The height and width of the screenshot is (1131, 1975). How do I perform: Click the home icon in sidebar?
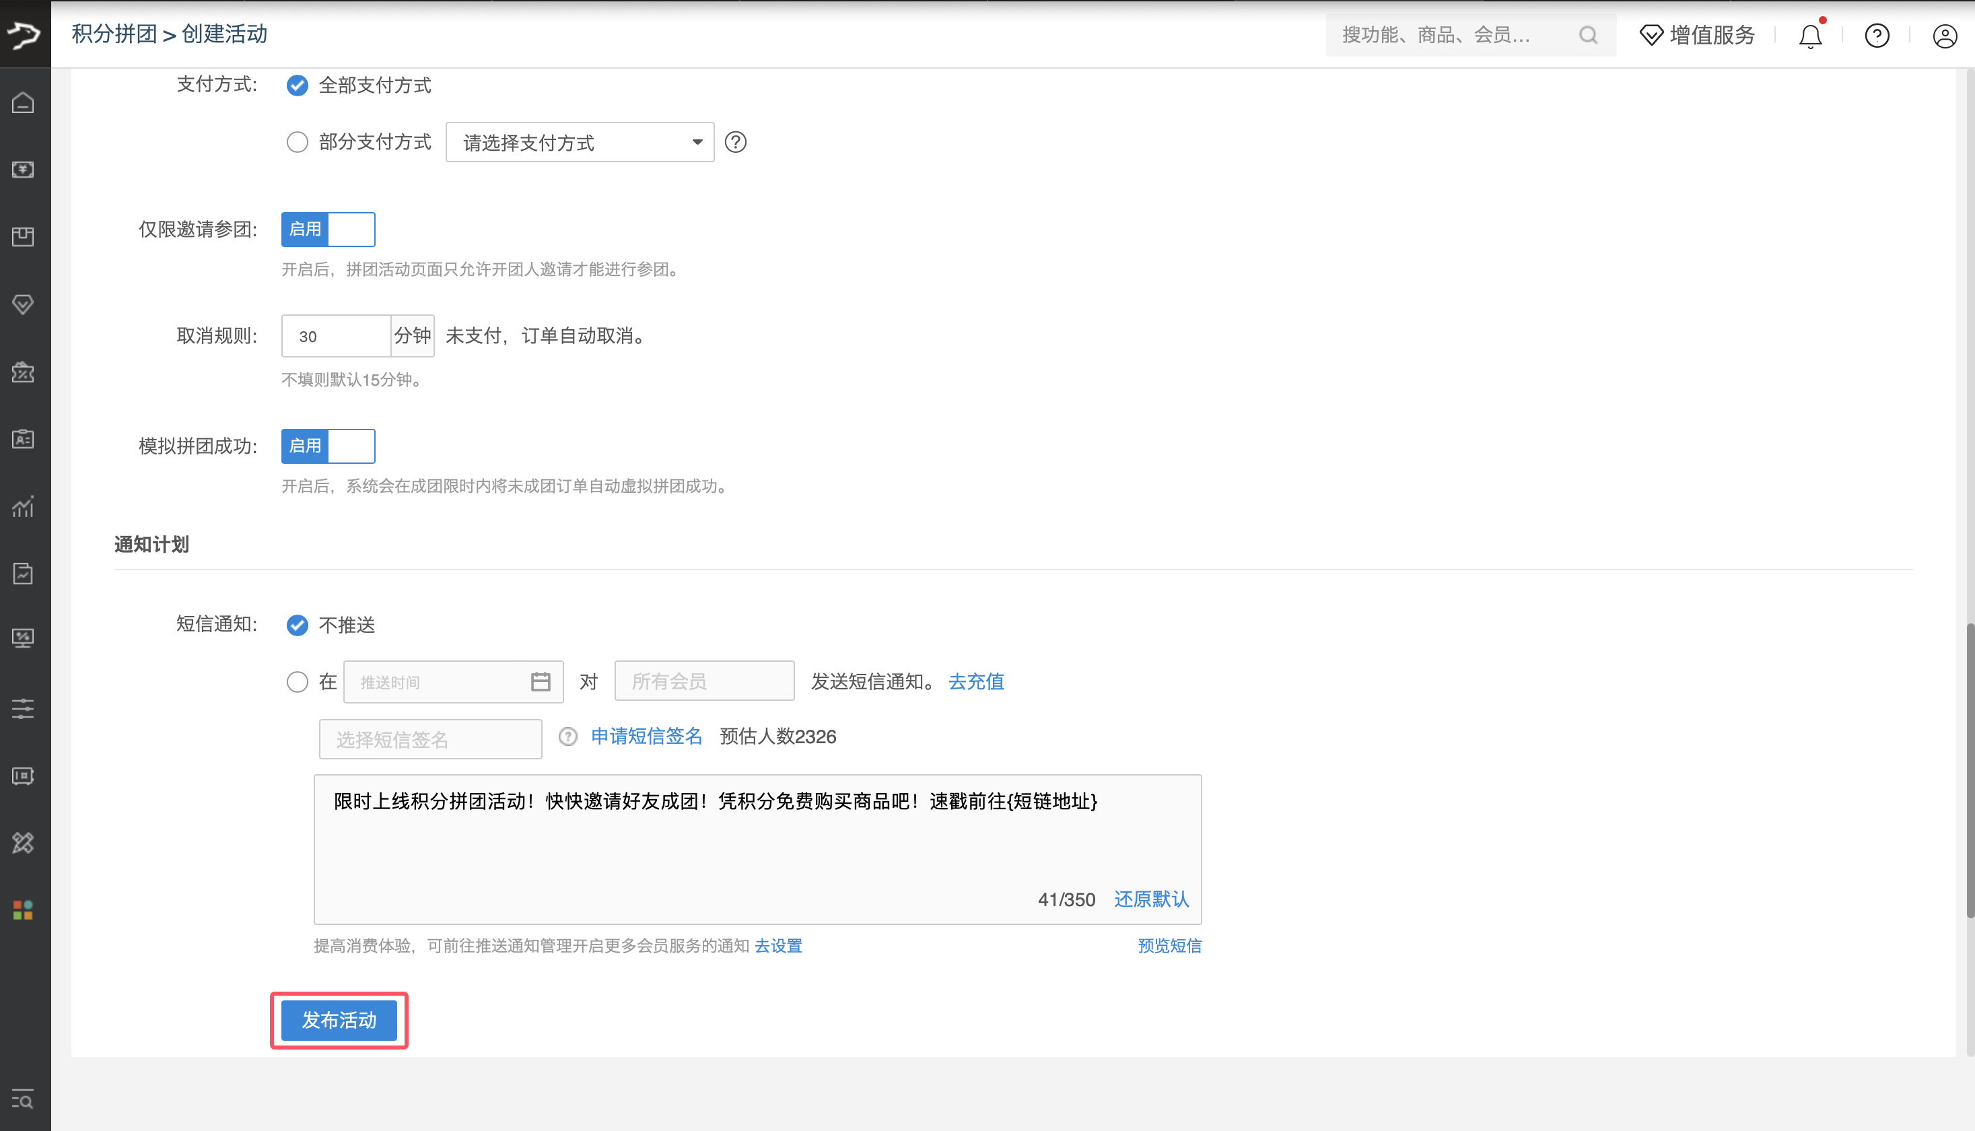(x=24, y=102)
